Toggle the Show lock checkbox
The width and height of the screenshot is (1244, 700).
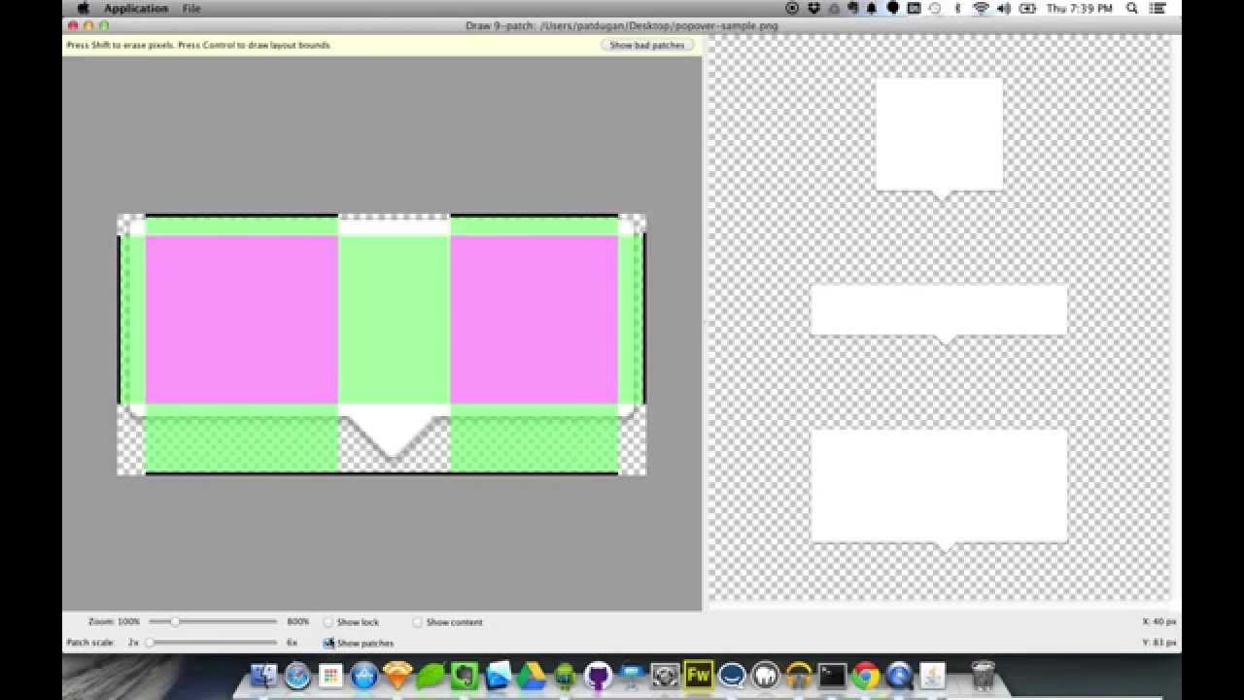[x=328, y=622]
